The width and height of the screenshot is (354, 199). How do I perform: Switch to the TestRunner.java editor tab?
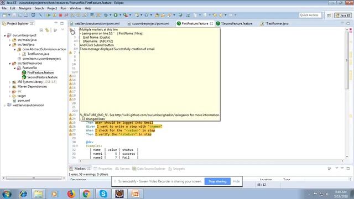click(275, 23)
